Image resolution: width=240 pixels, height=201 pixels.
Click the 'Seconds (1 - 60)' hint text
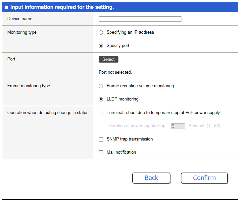204,126
